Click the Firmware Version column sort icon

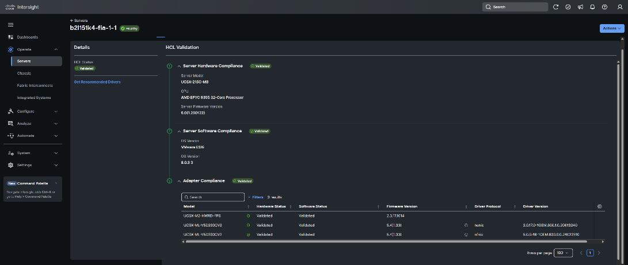[x=466, y=207]
